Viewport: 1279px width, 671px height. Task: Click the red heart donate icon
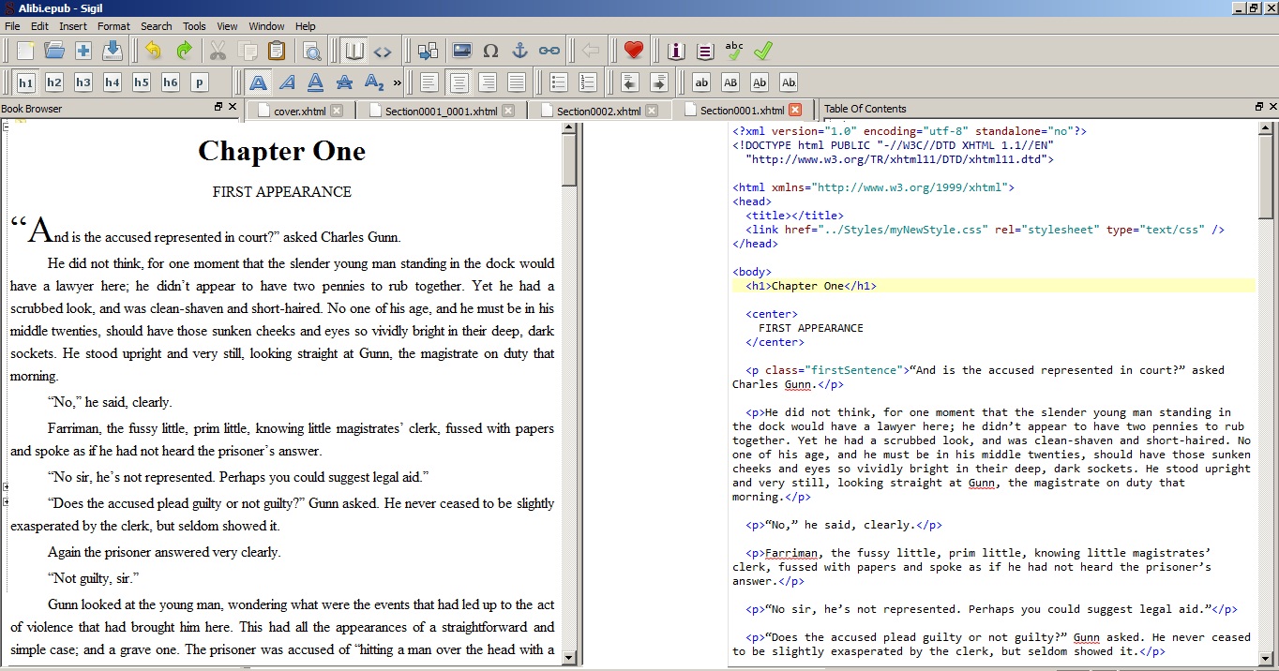coord(634,51)
